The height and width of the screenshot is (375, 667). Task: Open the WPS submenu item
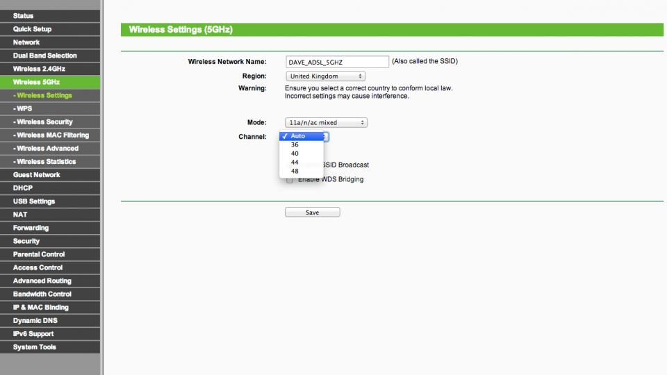click(x=50, y=108)
